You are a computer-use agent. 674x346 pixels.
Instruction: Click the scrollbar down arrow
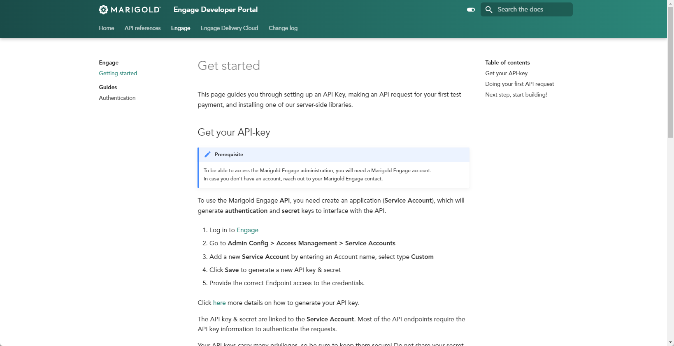[x=670, y=342]
